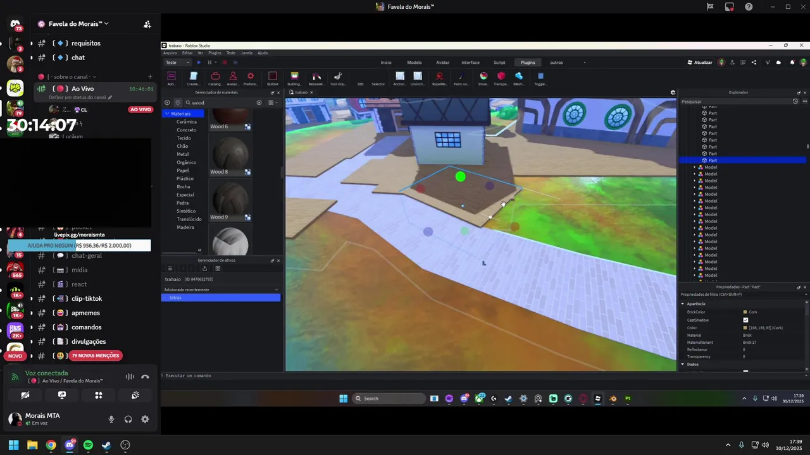Click 79 novas menções banner
810x455 pixels.
pyautogui.click(x=95, y=356)
